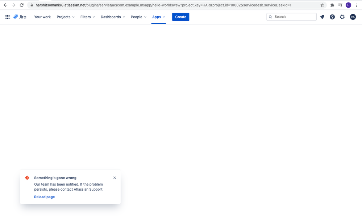Viewport: 362px width, 216px height.
Task: Expand the Apps dropdown
Action: click(159, 17)
